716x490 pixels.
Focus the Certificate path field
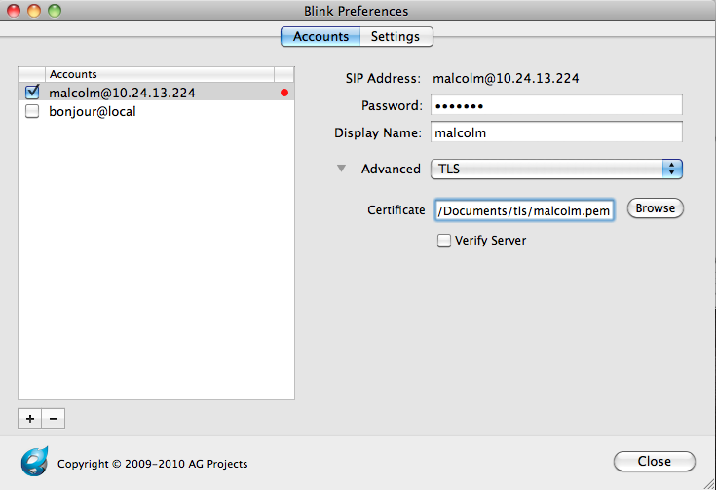524,209
